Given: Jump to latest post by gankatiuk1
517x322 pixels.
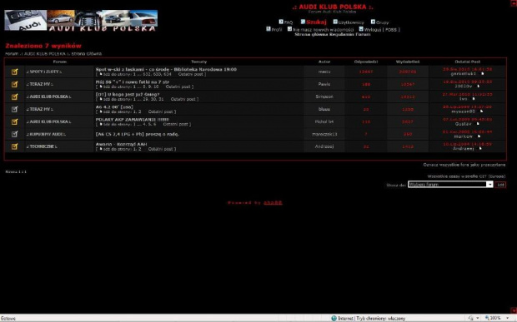Looking at the screenshot, I should [x=482, y=74].
